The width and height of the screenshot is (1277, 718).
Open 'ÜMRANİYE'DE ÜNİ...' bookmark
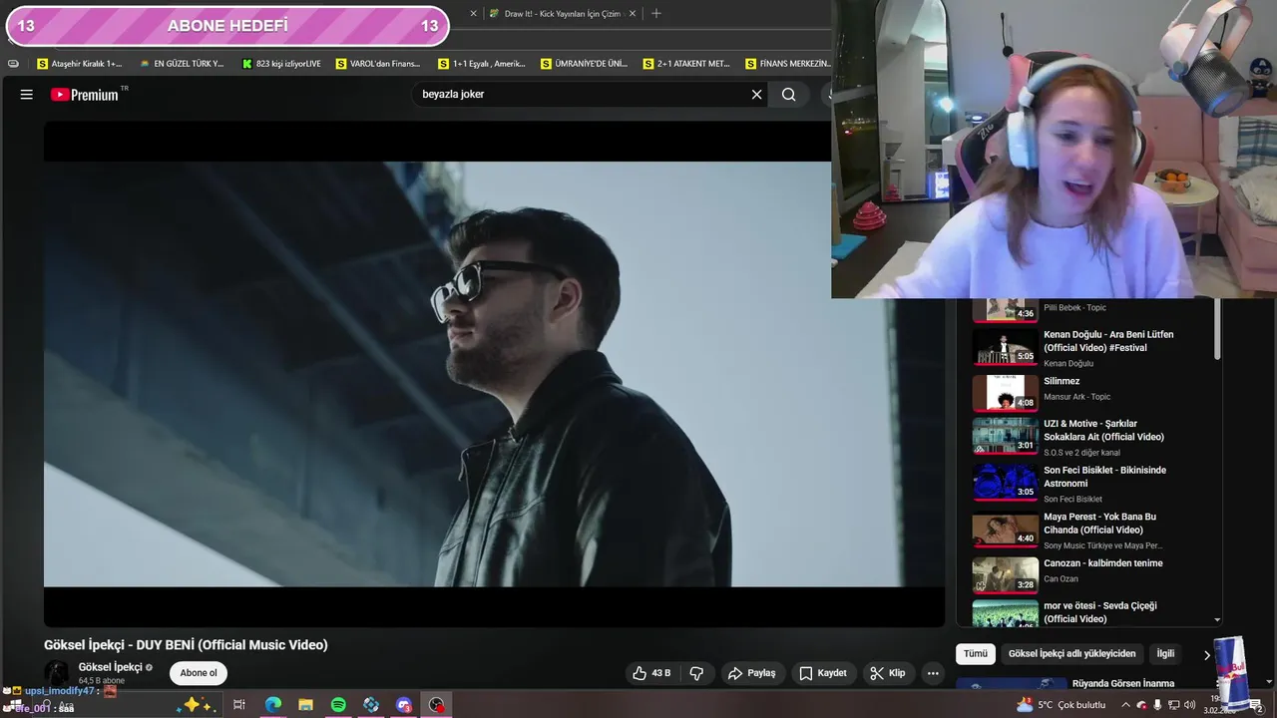584,64
